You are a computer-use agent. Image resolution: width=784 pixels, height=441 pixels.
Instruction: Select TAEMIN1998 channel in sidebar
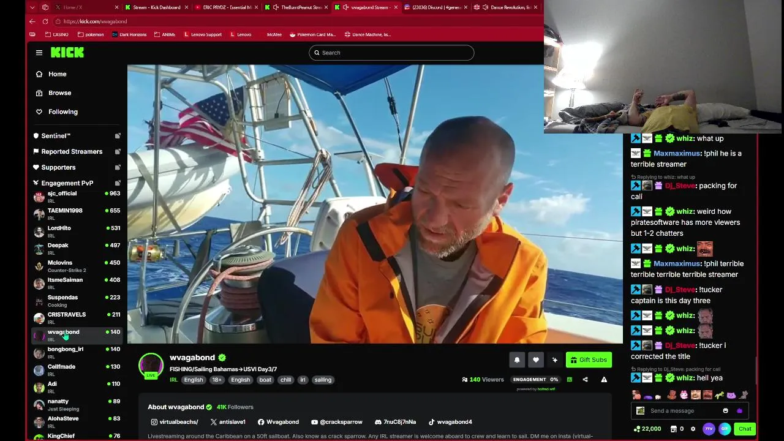(x=77, y=214)
